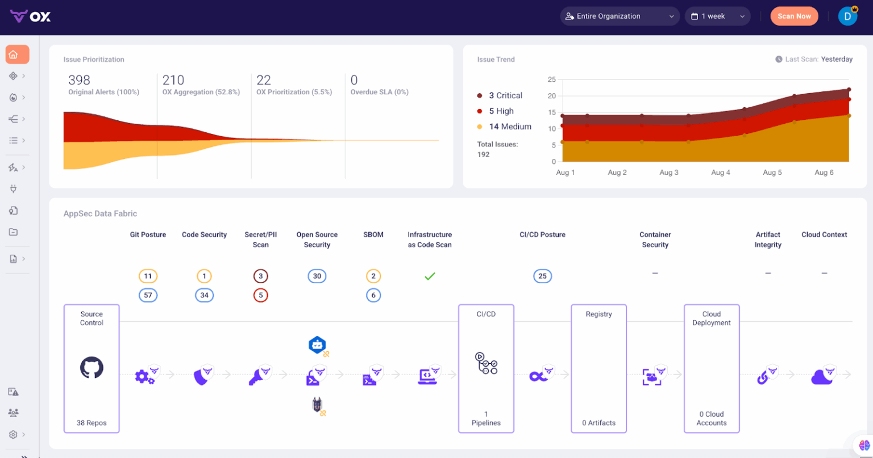Image resolution: width=873 pixels, height=458 pixels.
Task: Select the GitHub icon in Source Control
Action: tap(92, 368)
